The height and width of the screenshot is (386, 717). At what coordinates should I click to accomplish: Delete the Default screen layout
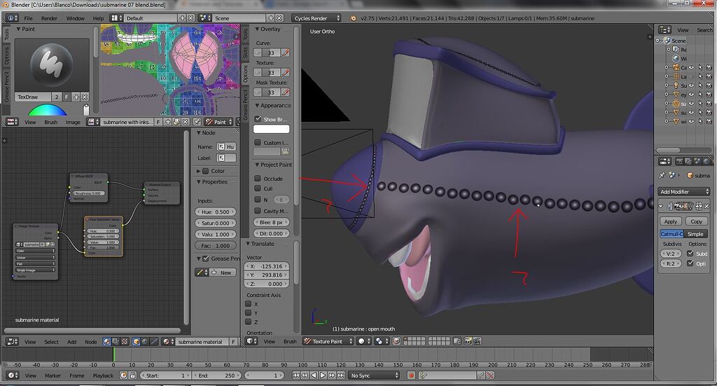coord(190,18)
